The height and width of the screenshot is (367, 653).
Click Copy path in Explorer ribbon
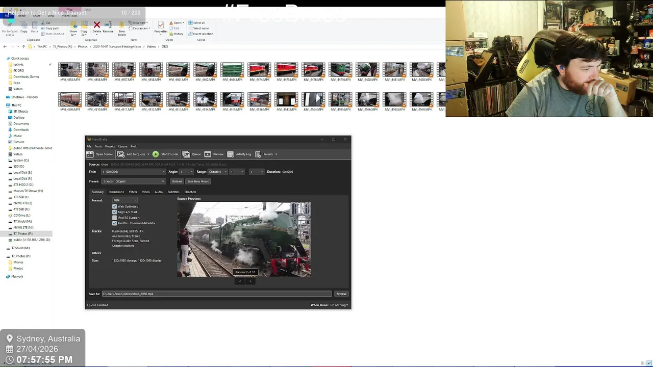point(51,28)
